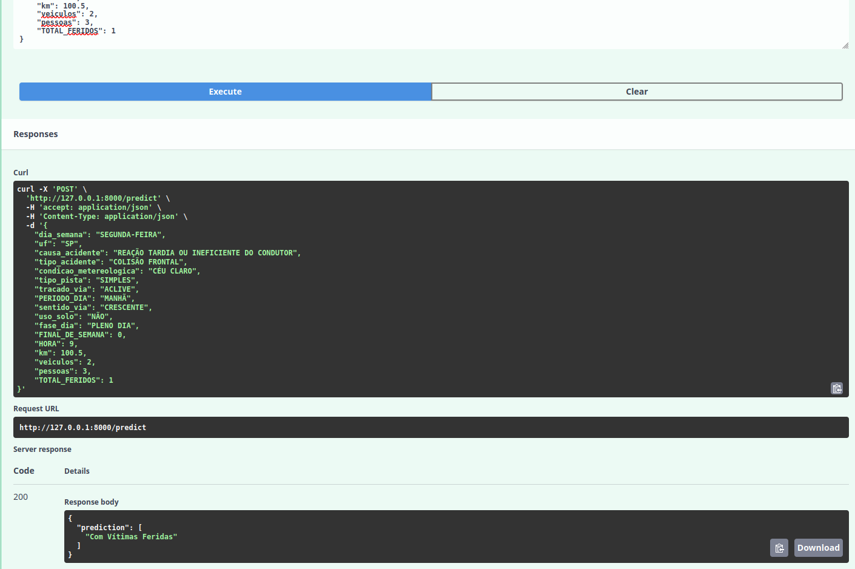The image size is (855, 569).
Task: Click the "TOTAL_FERIDOS": 1 line in request editor
Action: [76, 31]
